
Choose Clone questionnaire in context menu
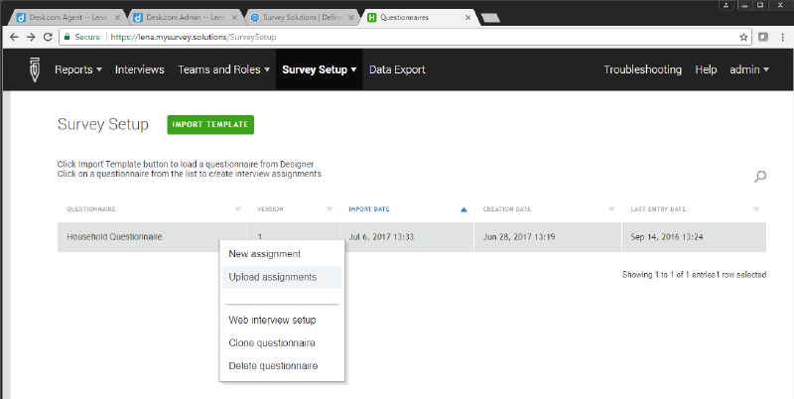(272, 342)
